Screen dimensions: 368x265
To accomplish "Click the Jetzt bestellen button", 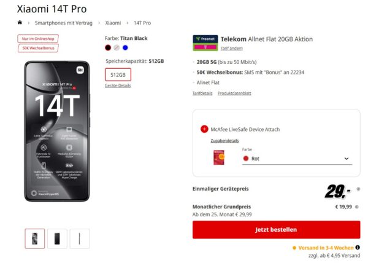I will tap(276, 229).
